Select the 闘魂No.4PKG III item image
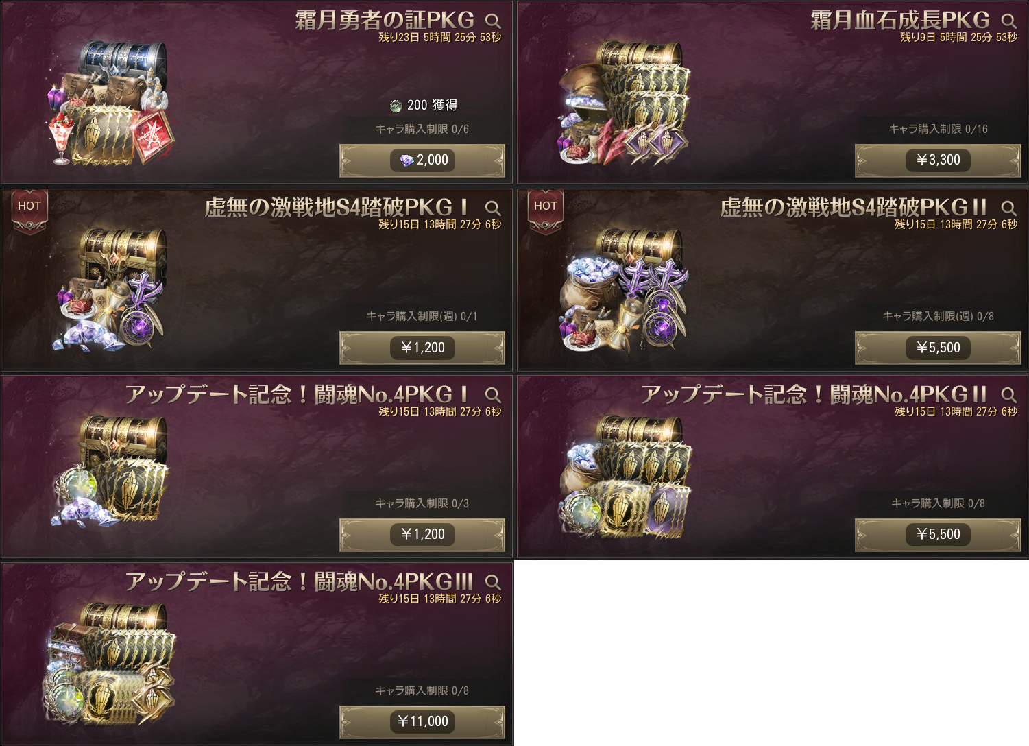This screenshot has height=746, width=1029. 110,664
